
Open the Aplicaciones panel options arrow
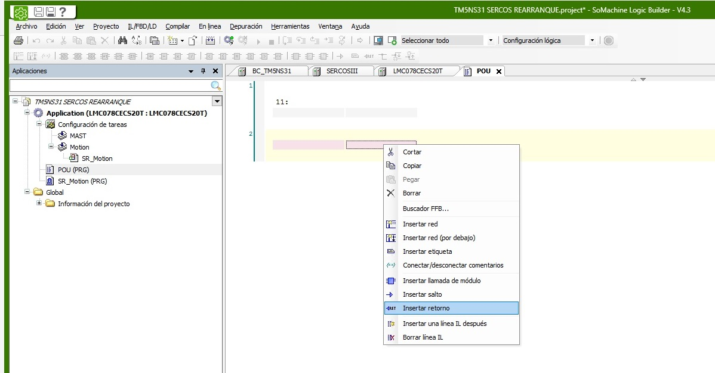[190, 71]
